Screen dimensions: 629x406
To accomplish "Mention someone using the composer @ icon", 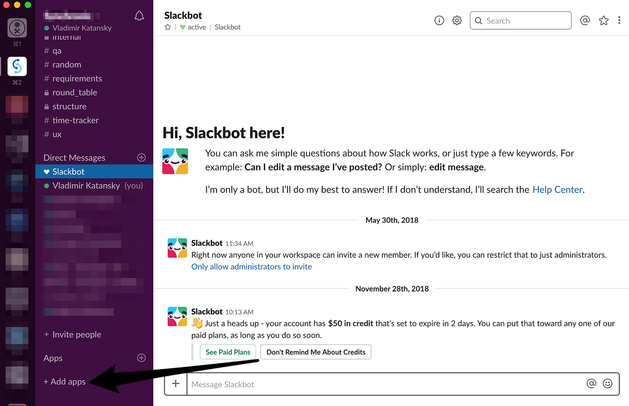I will click(591, 384).
